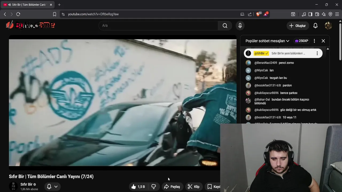Open the tab search icon in the toolbar
Screen dimensions: 342x192
[293, 14]
